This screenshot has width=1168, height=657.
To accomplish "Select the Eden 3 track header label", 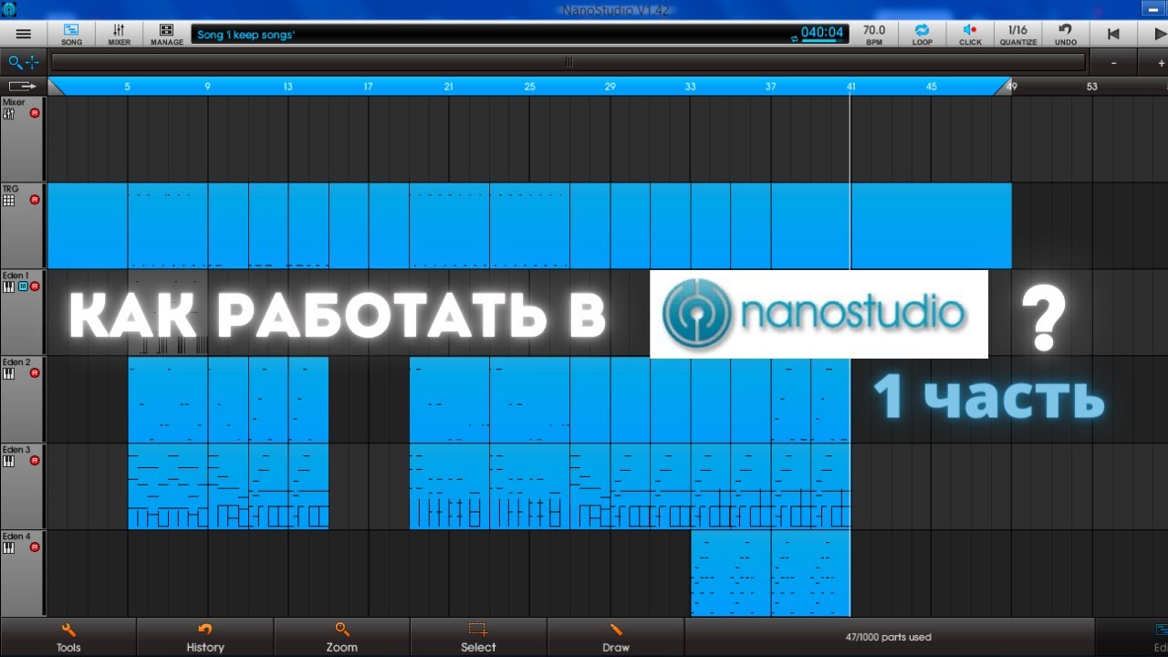I will [x=16, y=450].
